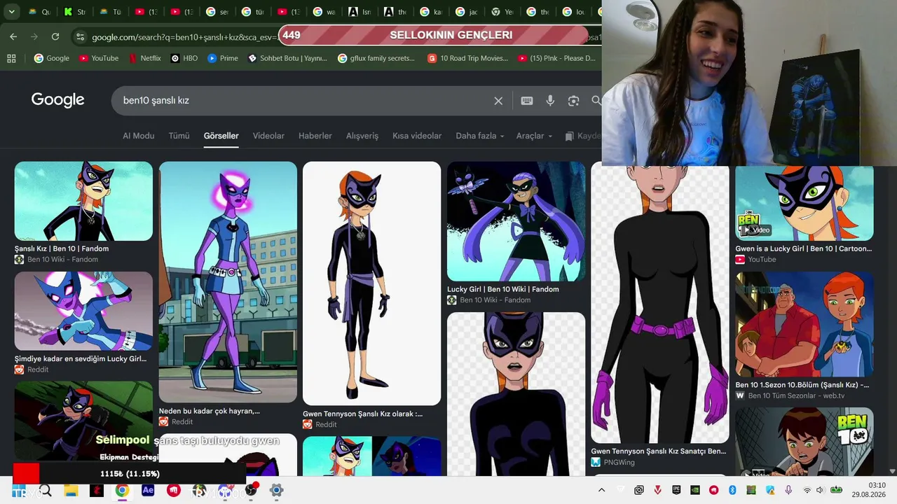Open the YouTube bookmark in bookmarks bar
Viewport: 897px width, 504px height.
pyautogui.click(x=99, y=58)
